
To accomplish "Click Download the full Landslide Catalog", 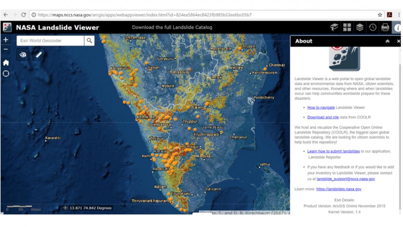I will pos(172,28).
